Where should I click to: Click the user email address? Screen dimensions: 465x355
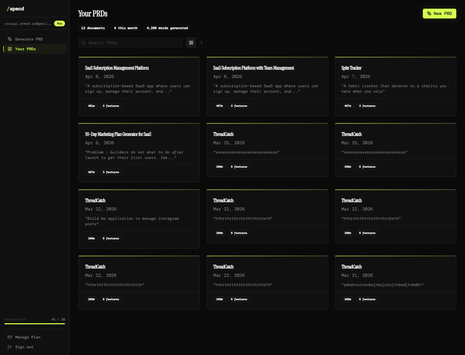click(x=28, y=24)
